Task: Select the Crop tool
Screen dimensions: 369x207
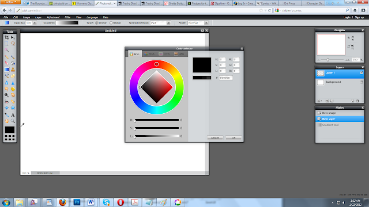Action: point(6,37)
